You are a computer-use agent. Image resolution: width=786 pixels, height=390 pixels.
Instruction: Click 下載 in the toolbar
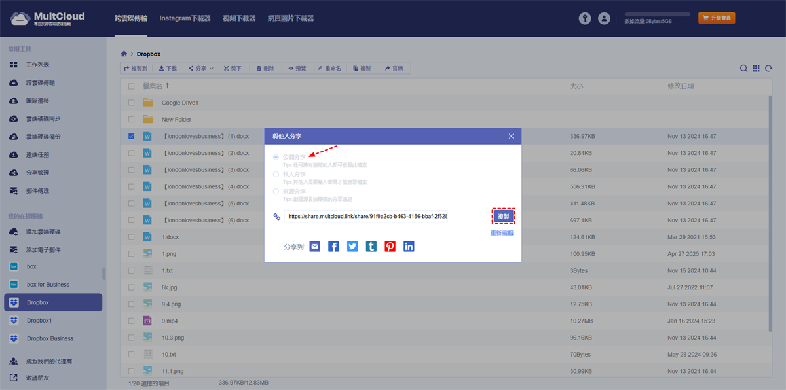(x=168, y=68)
